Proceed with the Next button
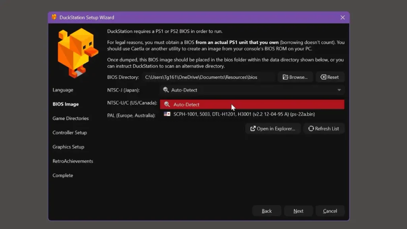 point(298,211)
